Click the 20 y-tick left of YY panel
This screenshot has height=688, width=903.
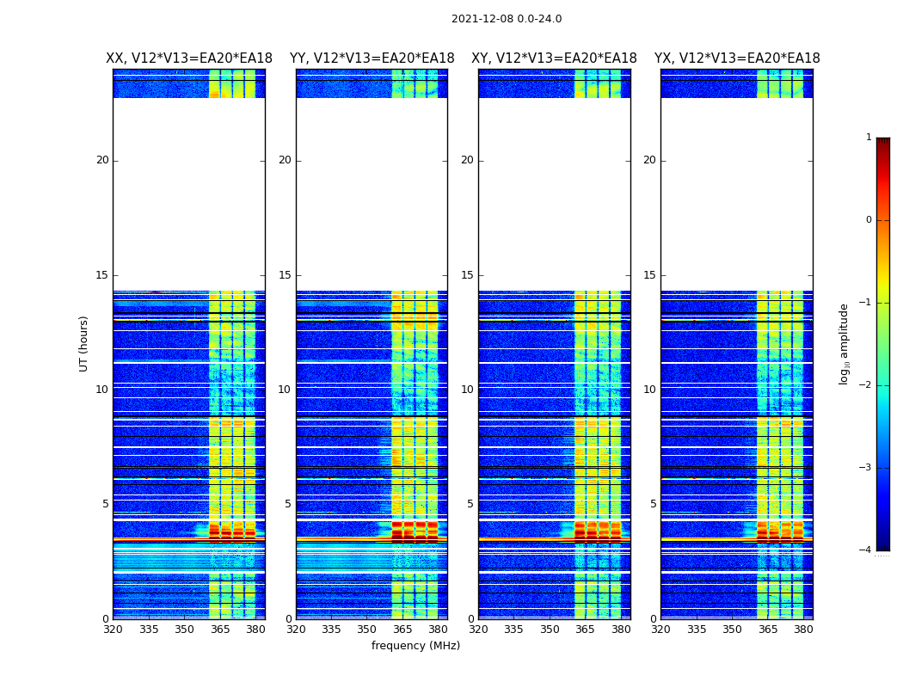click(284, 160)
